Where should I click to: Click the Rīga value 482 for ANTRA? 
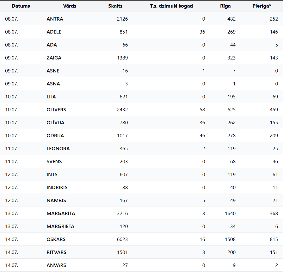click(231, 19)
